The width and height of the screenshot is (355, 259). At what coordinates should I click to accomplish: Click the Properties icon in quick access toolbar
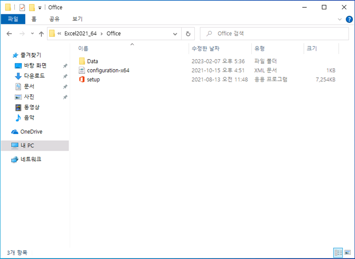(22, 7)
